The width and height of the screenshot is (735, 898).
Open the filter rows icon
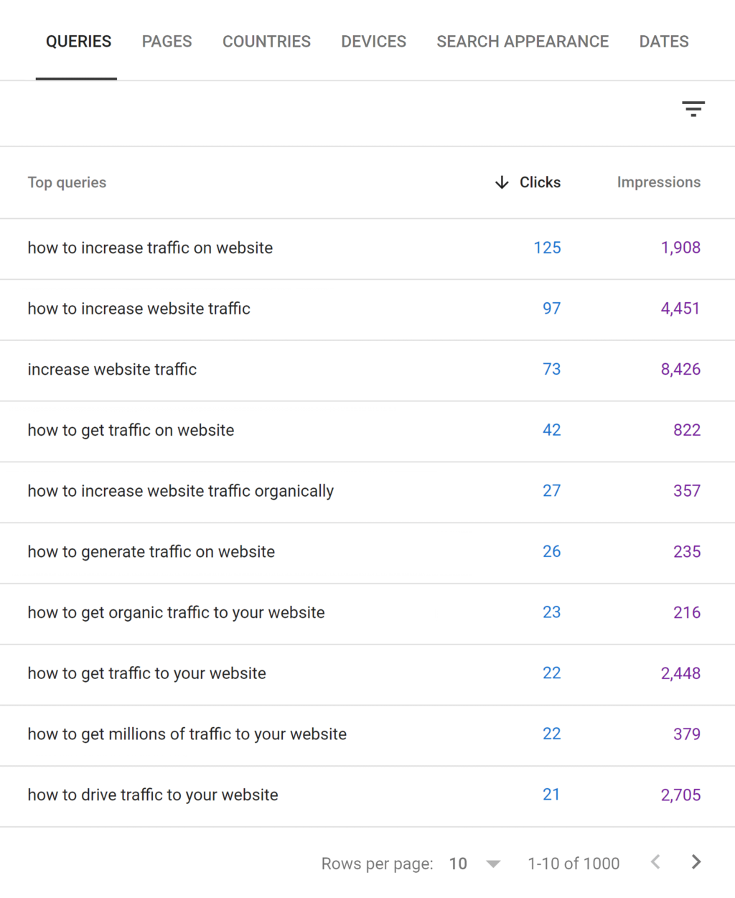pos(693,109)
